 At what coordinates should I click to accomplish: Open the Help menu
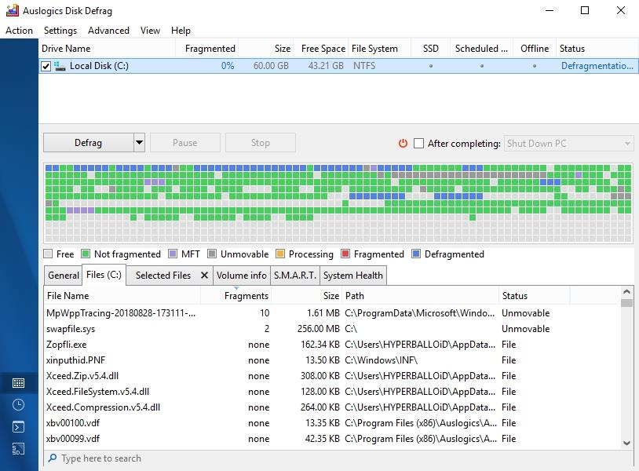[x=181, y=31]
